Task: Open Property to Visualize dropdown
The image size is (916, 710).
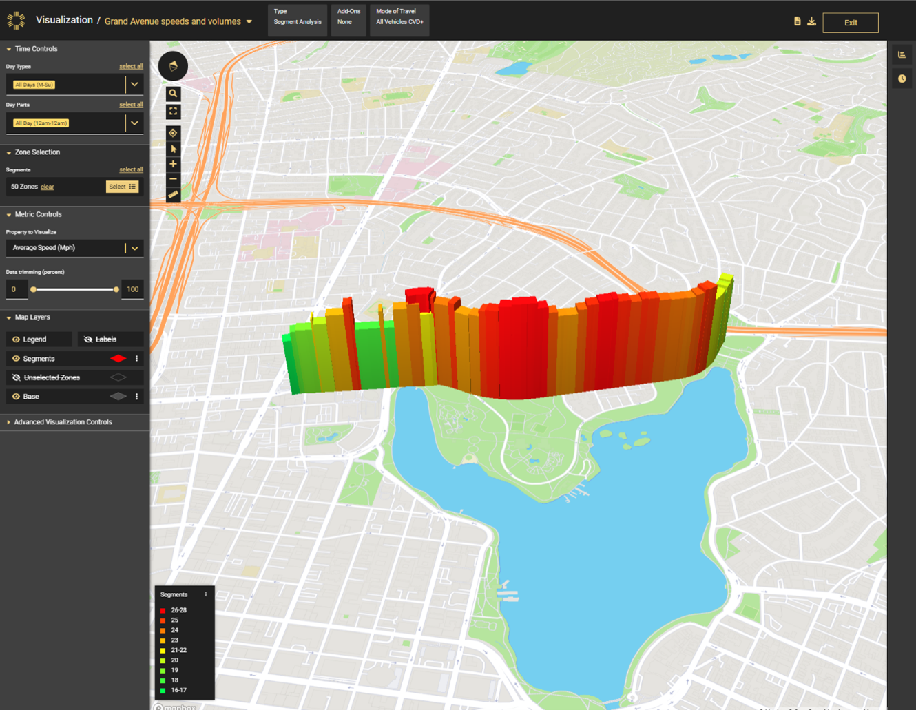Action: point(135,248)
